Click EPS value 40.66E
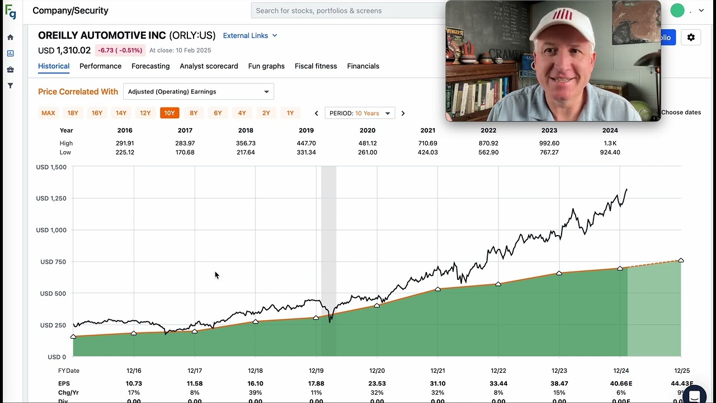 [x=621, y=383]
